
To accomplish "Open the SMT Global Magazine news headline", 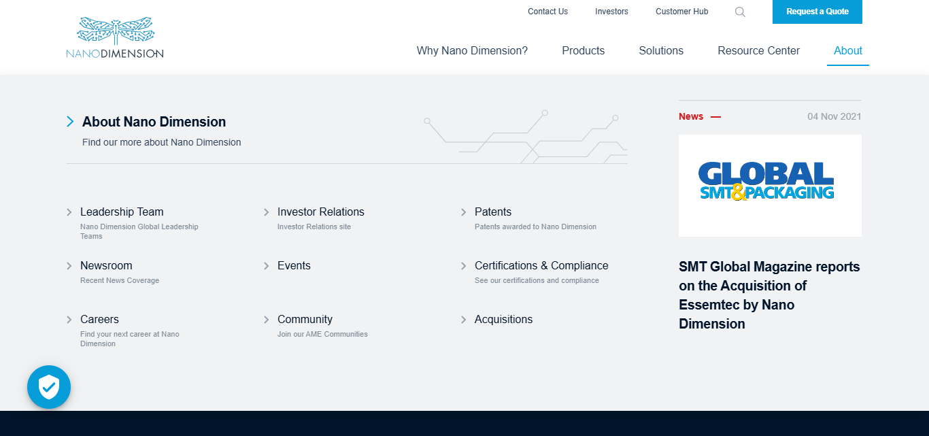I will point(770,295).
